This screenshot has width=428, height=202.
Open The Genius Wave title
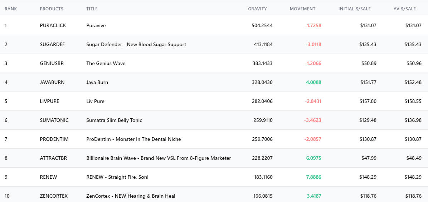tap(106, 63)
